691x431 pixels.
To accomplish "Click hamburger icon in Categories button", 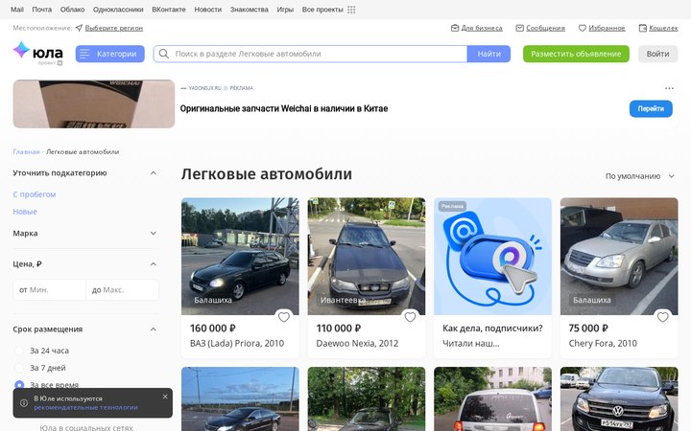I will click(84, 54).
